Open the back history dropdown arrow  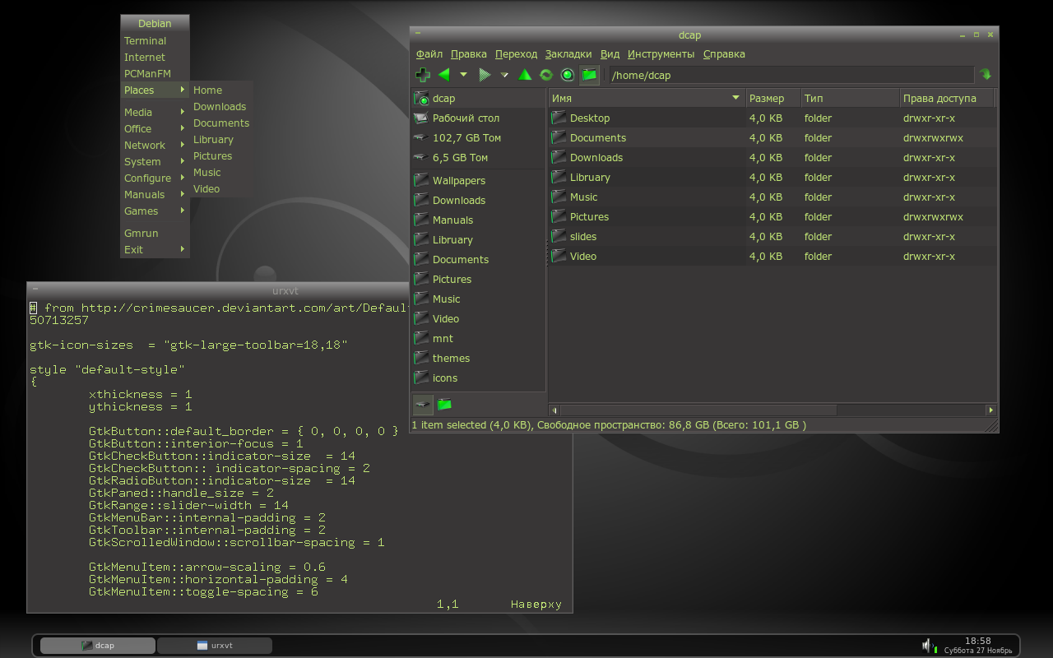463,75
